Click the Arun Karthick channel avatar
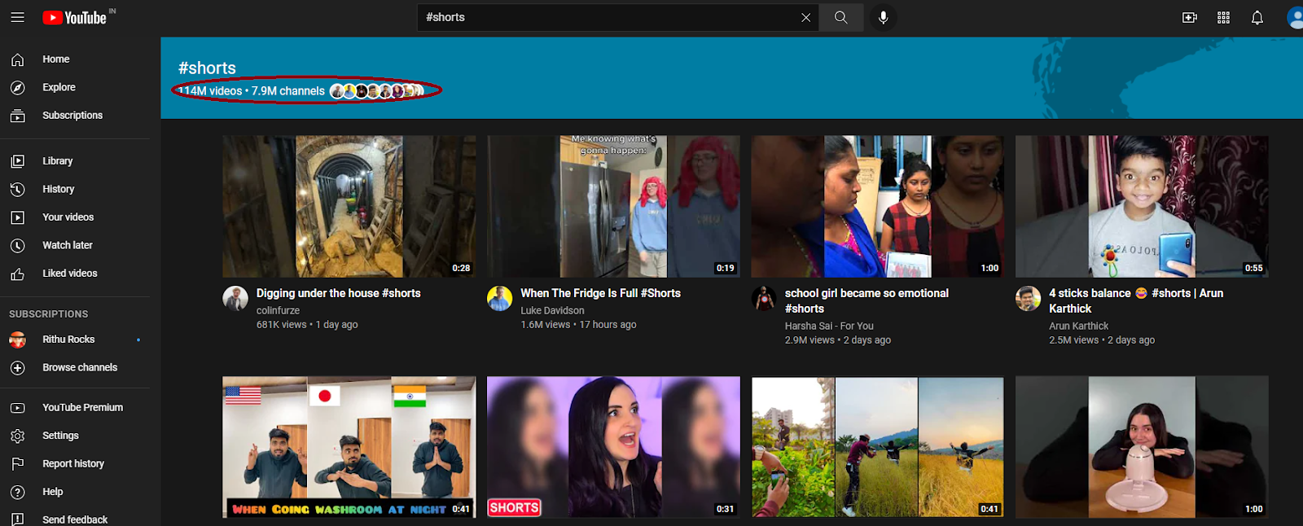This screenshot has height=526, width=1303. pos(1028,298)
